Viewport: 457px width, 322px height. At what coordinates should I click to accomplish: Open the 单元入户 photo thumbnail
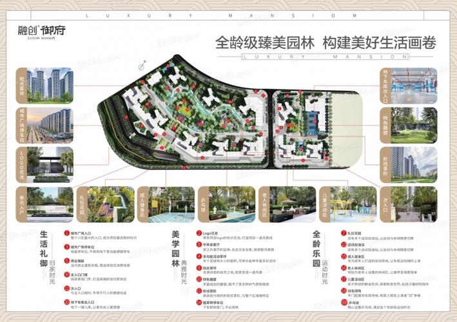(x=44, y=204)
